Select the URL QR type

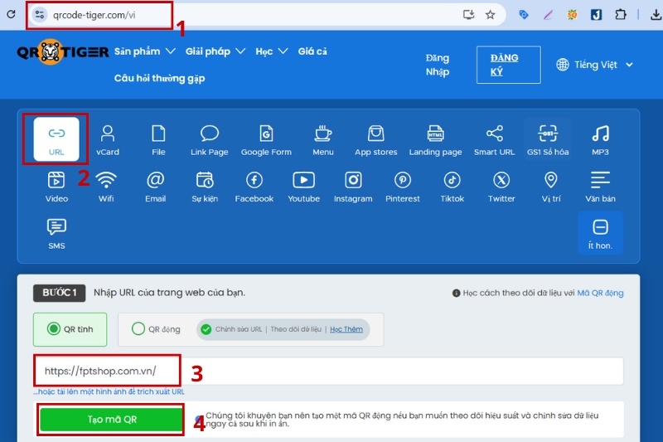point(56,139)
